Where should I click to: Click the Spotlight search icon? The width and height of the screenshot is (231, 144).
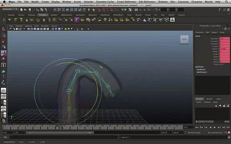(227, 2)
